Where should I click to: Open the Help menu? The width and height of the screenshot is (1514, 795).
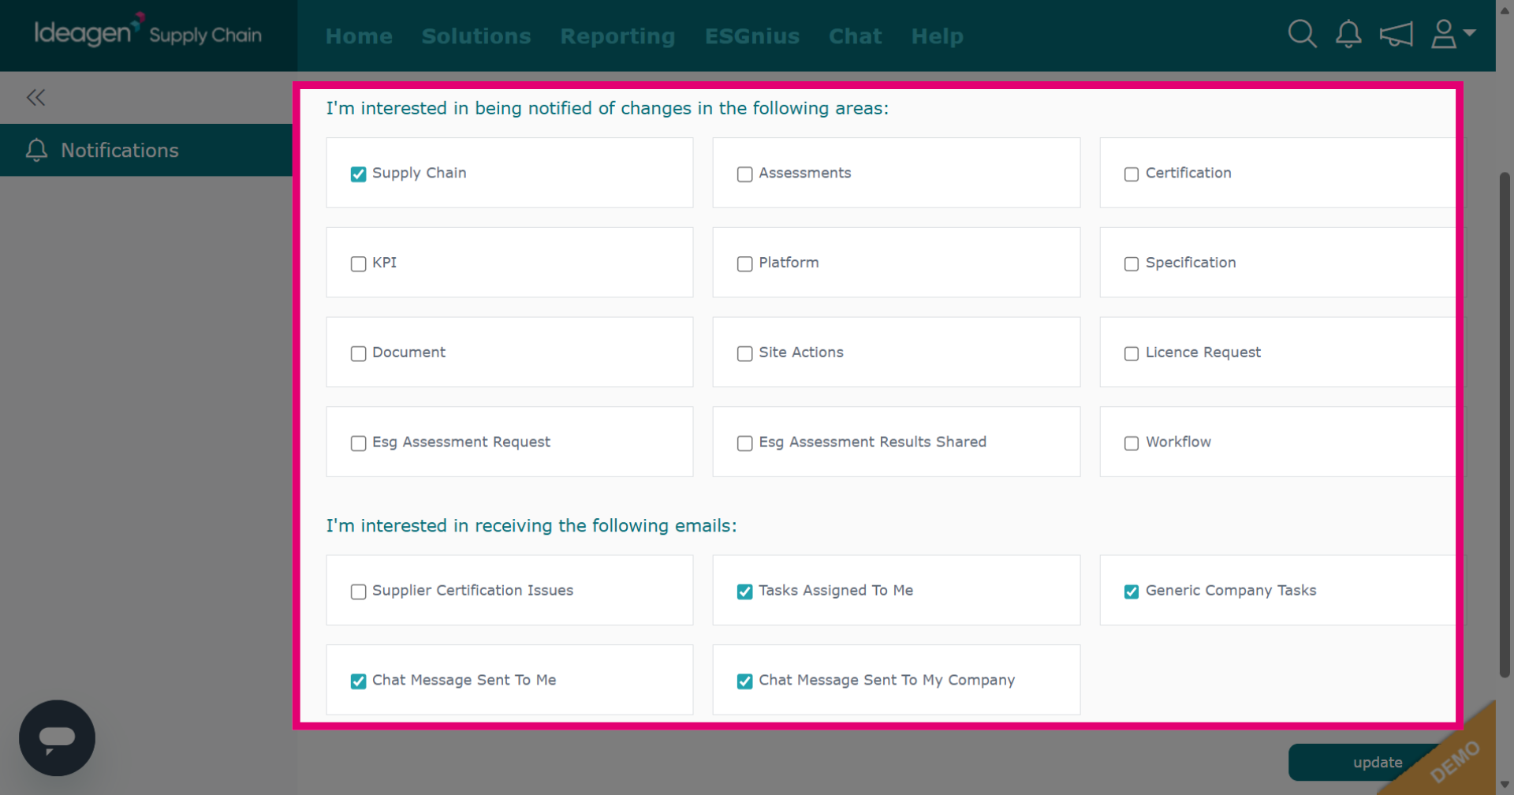(938, 36)
